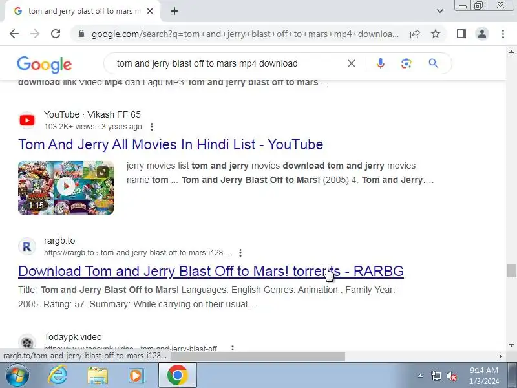517x388 pixels.
Task: Open Windows Media Player from the taskbar
Action: tap(136, 376)
